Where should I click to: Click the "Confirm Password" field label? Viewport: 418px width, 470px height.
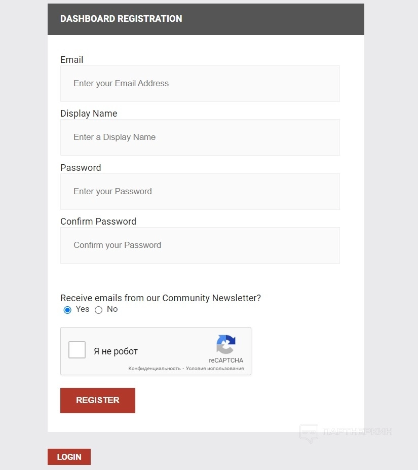[x=98, y=222]
